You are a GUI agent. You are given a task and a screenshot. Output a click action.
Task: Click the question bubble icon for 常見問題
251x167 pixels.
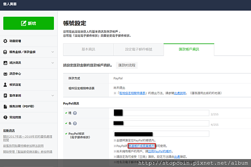5,117
